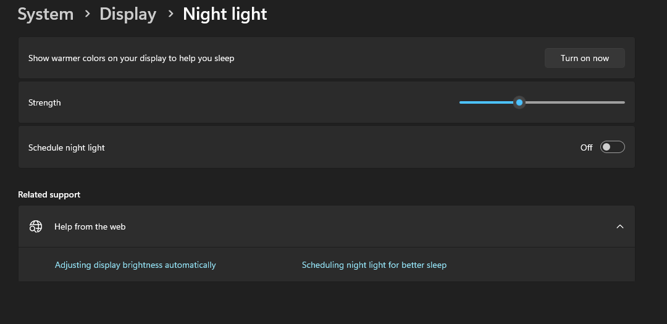Viewport: 667px width, 324px height.
Task: Click the Night light page title
Action: point(225,14)
